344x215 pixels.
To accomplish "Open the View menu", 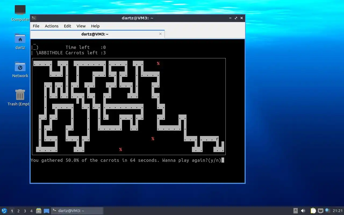I will click(81, 26).
